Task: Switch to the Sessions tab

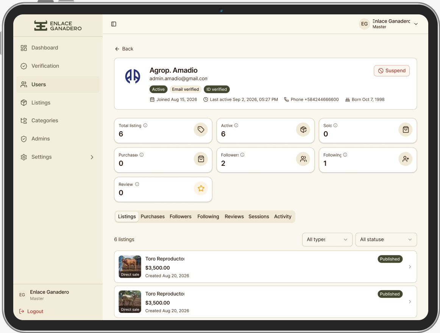Action: click(x=259, y=216)
